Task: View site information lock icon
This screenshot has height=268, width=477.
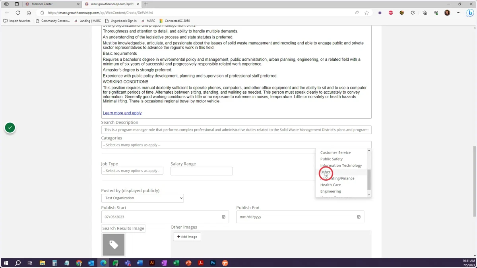Action: point(42,13)
